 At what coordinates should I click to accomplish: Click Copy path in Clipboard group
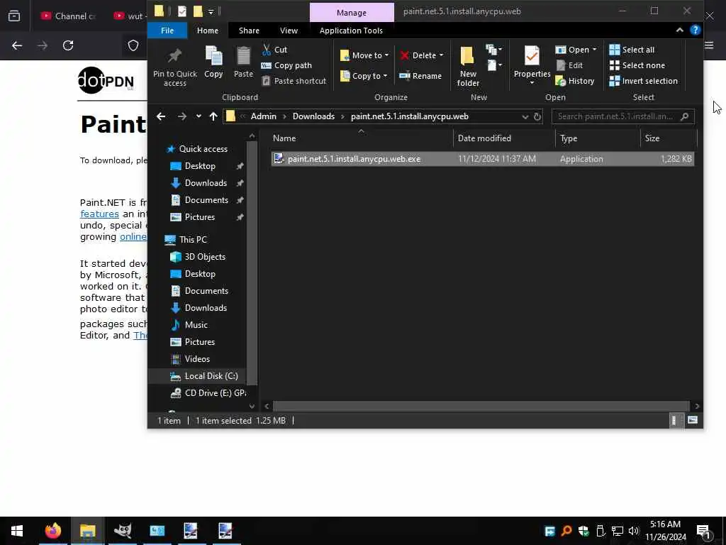click(286, 65)
